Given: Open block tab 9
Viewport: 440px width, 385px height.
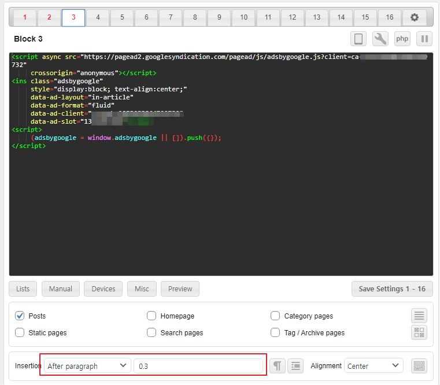Looking at the screenshot, I should [x=220, y=17].
